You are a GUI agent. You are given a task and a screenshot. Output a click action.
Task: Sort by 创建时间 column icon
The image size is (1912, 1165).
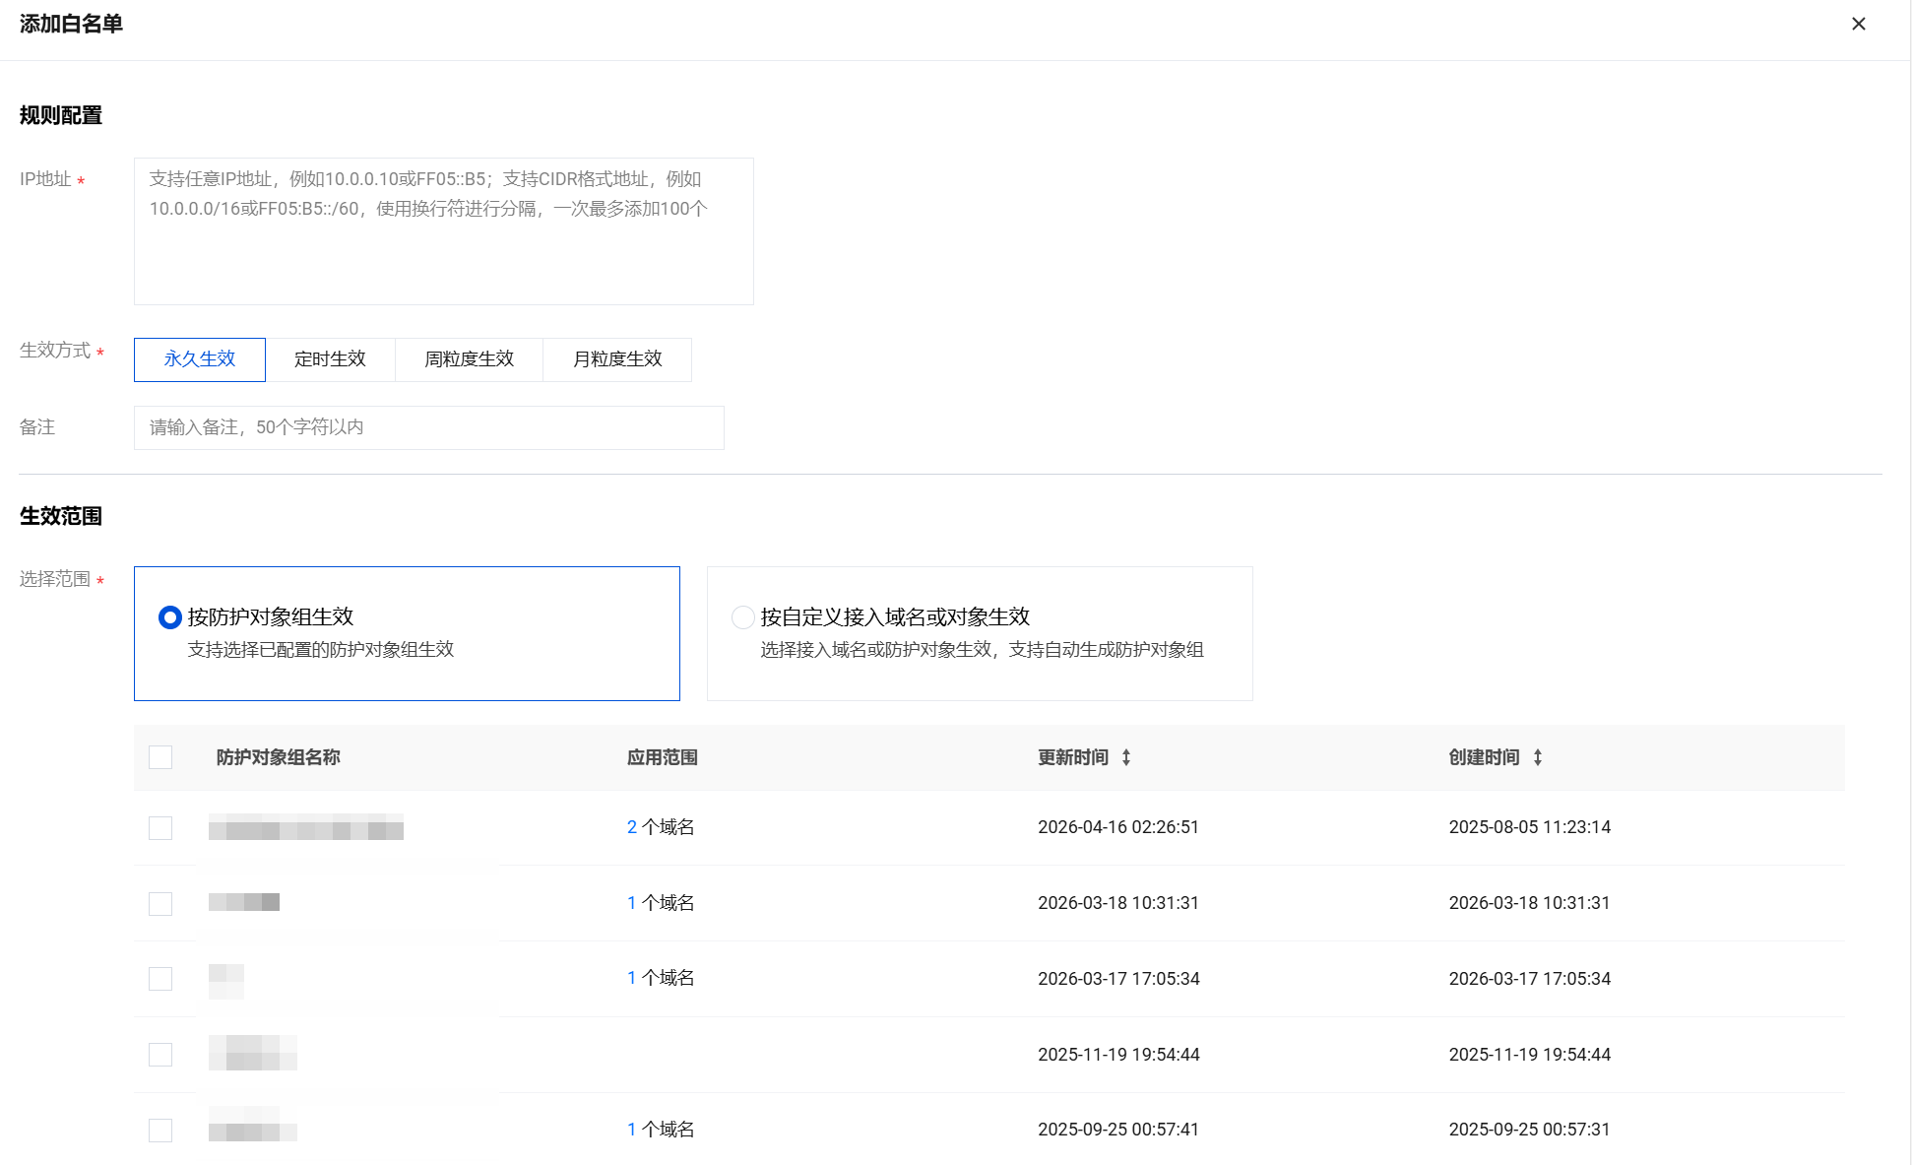pos(1537,757)
